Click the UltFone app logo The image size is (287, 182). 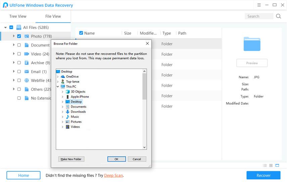5,5
